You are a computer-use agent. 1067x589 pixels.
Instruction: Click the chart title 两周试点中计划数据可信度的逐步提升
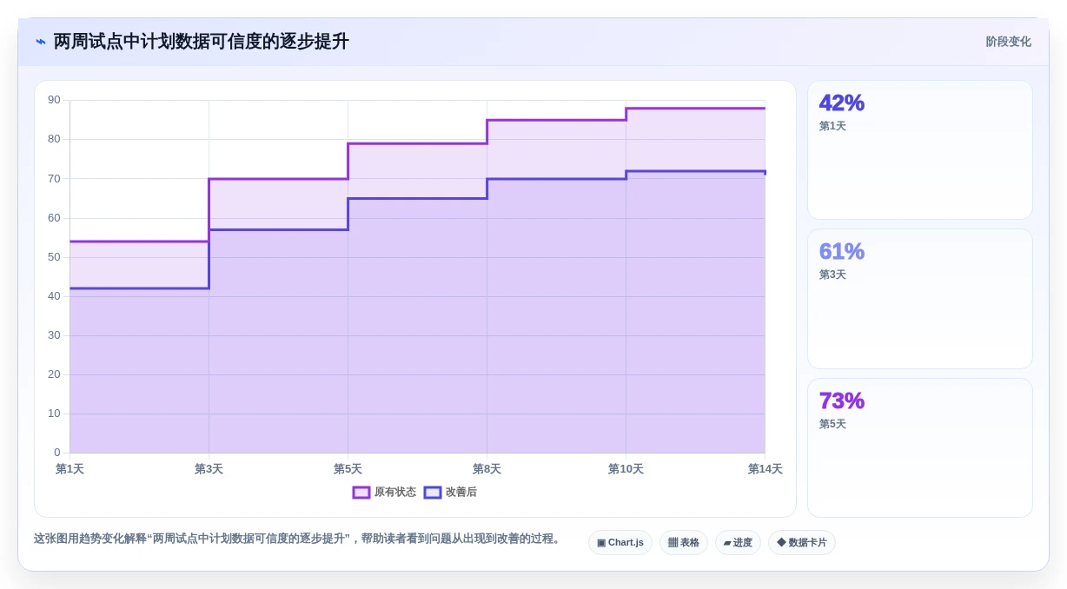201,42
